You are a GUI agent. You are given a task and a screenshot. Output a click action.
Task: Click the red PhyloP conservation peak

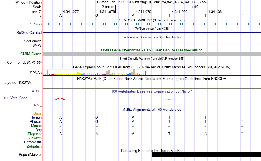tap(60, 99)
